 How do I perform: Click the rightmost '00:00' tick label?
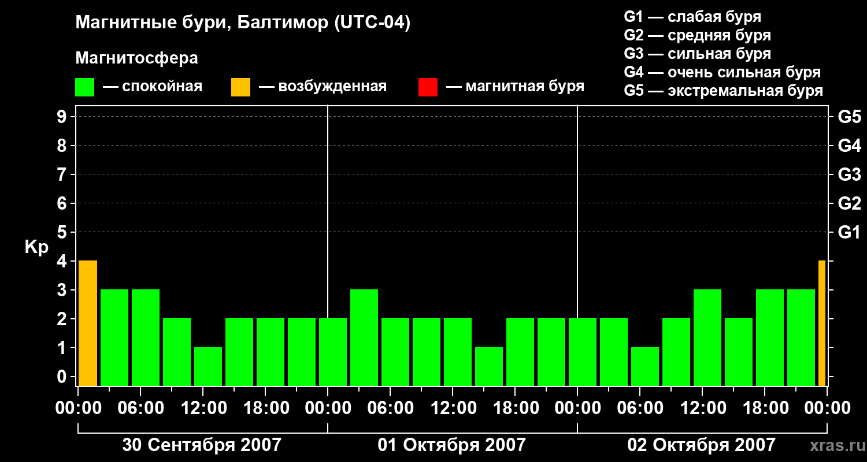coord(827,408)
